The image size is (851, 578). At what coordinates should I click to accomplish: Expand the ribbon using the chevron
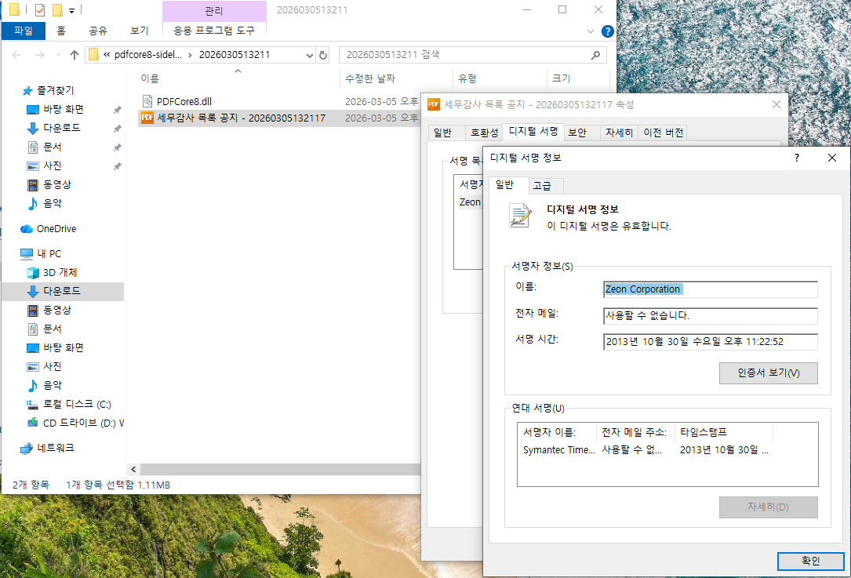(591, 31)
